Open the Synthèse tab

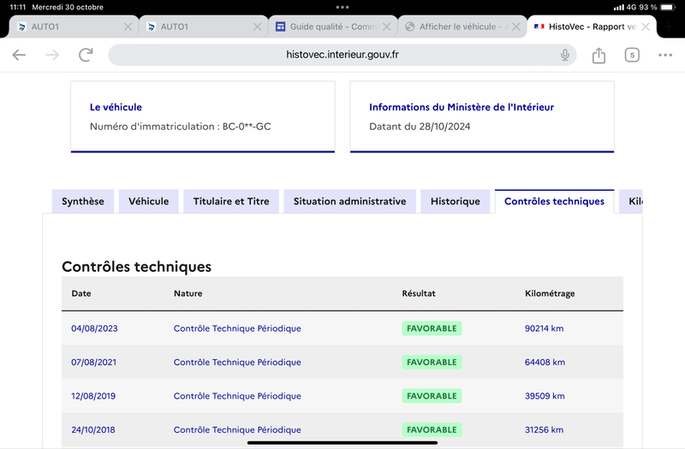[x=83, y=202]
